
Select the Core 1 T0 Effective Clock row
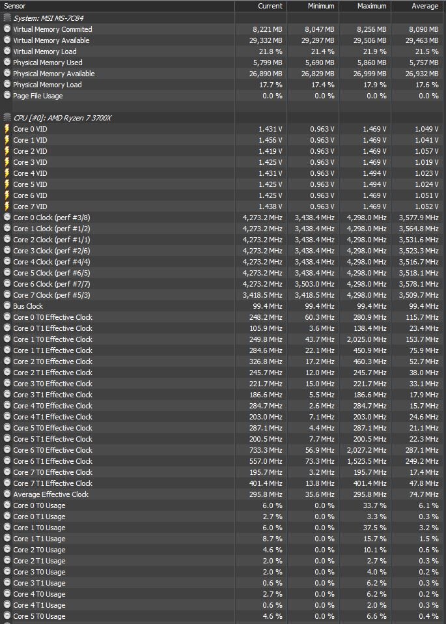[x=223, y=339]
